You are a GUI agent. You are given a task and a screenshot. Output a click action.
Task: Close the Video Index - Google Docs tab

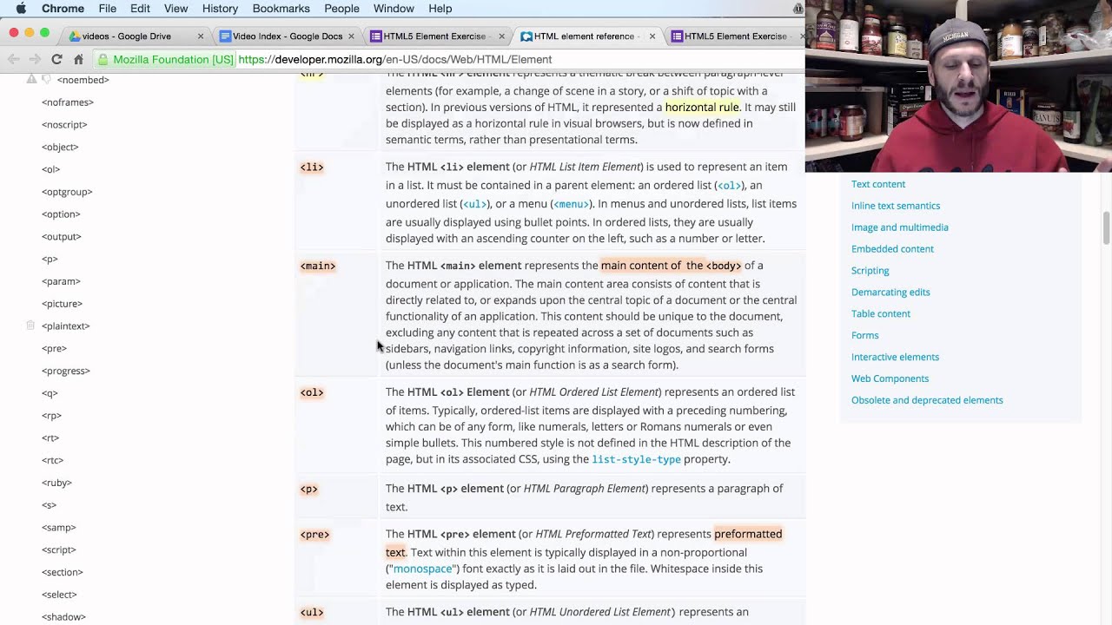(351, 36)
